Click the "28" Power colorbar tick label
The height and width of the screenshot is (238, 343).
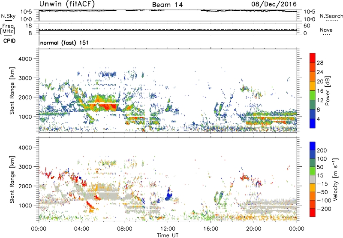[x=320, y=63]
